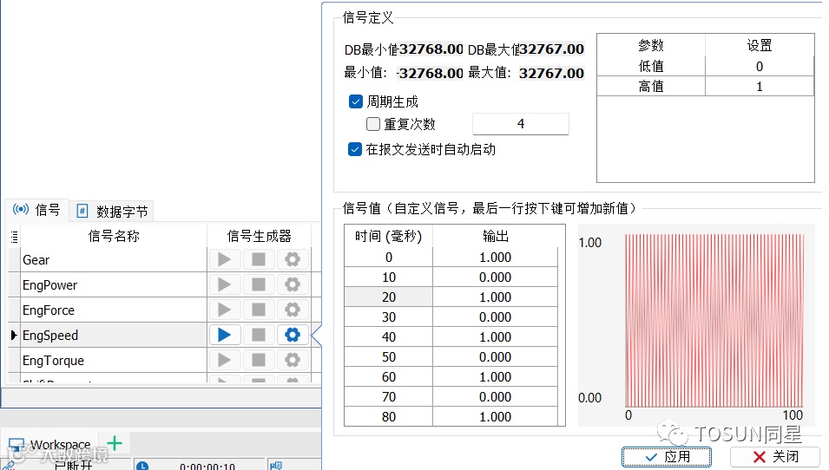Select time cell 20 in signal values
Screen dimensions: 829x470
point(389,297)
